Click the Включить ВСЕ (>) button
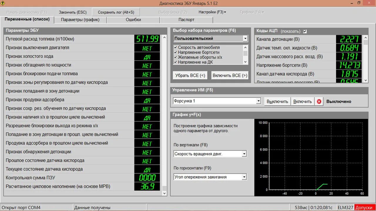 click(230, 75)
